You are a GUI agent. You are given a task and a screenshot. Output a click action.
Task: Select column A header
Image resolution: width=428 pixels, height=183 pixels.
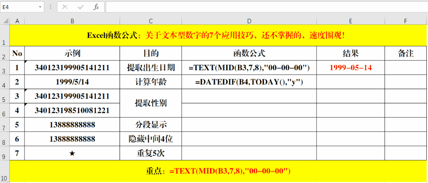coord(17,21)
